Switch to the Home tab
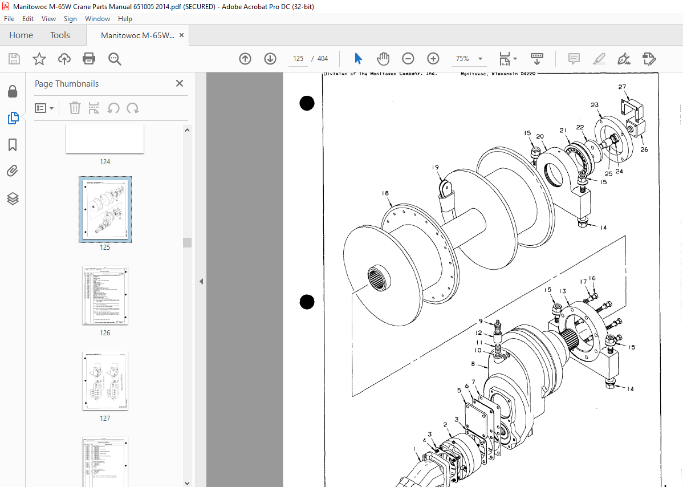Screen dimensions: 683x487 (x=21, y=35)
